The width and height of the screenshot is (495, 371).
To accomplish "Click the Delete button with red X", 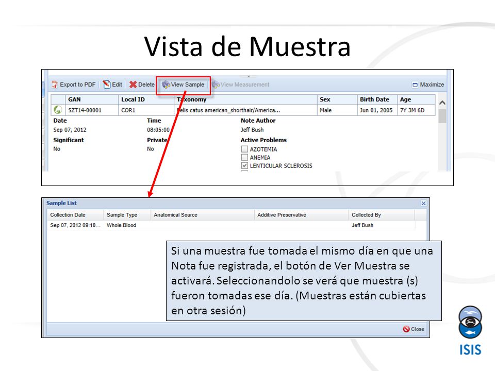I will click(x=142, y=85).
